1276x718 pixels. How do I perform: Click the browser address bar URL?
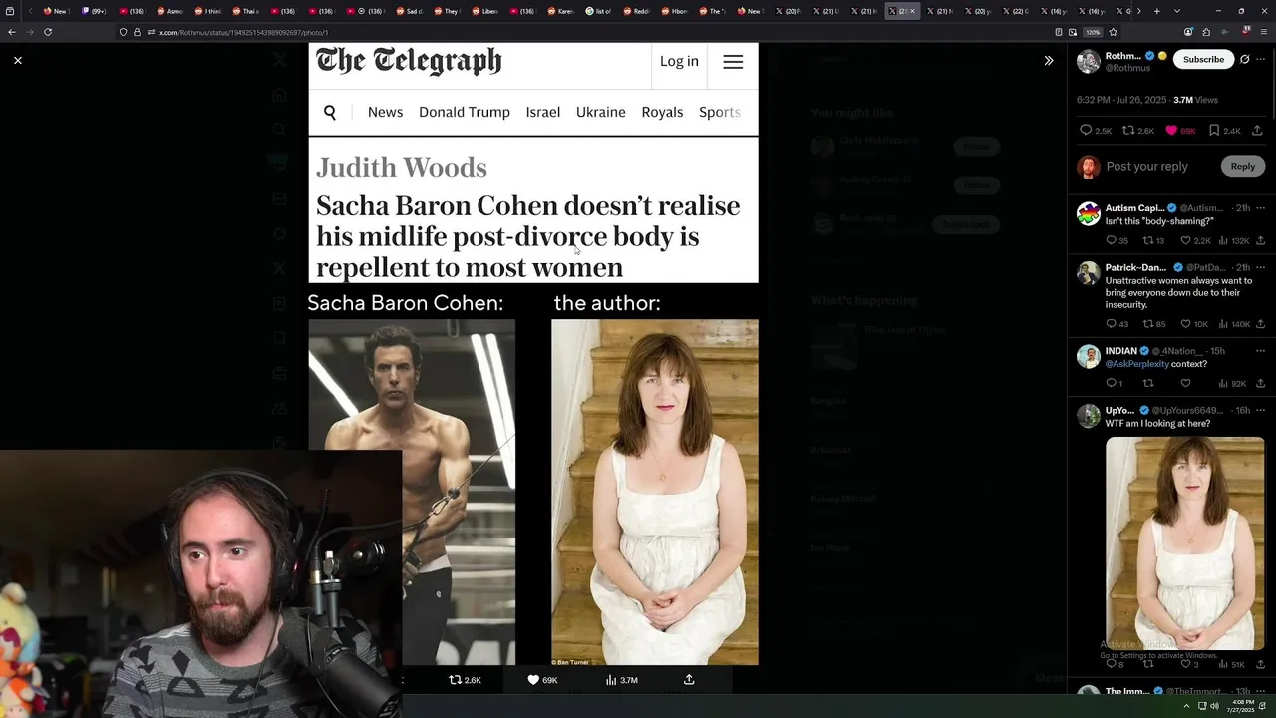click(243, 32)
